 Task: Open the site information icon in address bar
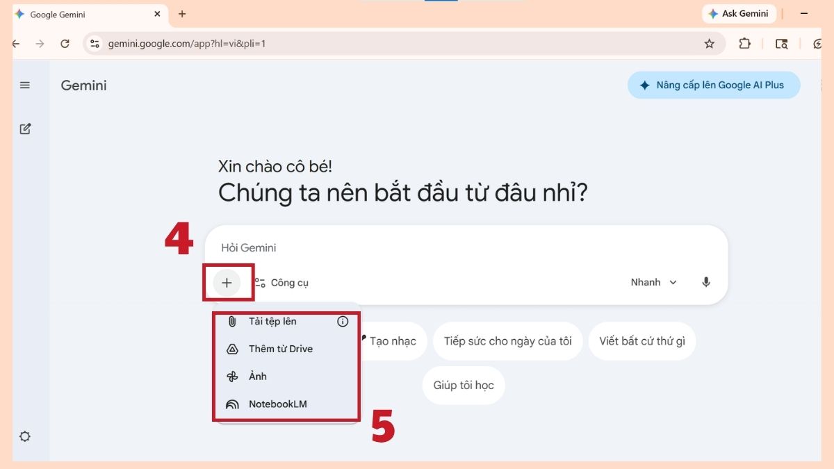[95, 44]
